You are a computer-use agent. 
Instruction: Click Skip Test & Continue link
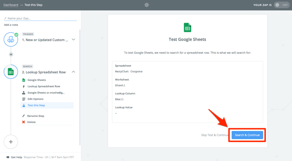pyautogui.click(x=215, y=135)
